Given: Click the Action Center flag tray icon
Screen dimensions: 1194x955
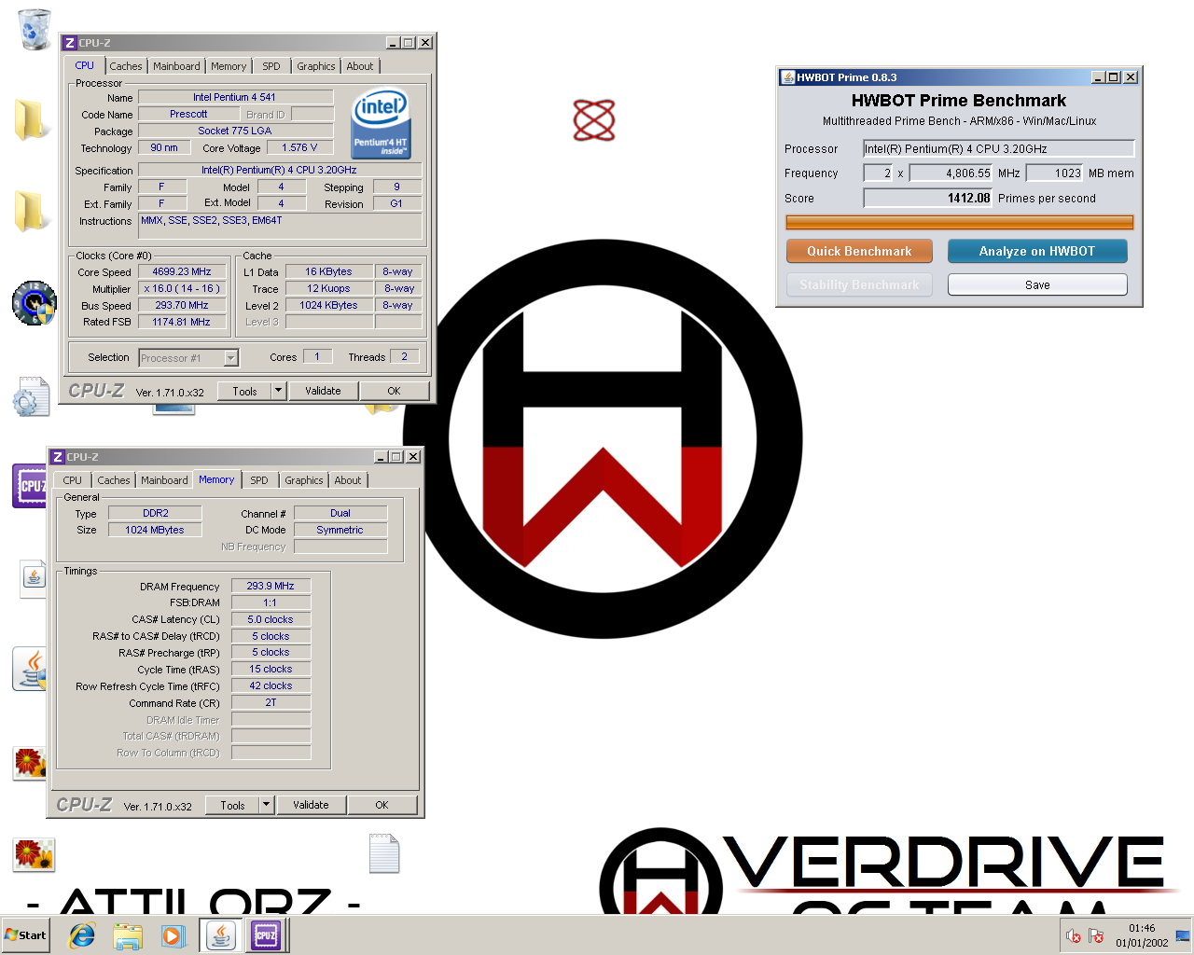Looking at the screenshot, I should [1096, 935].
